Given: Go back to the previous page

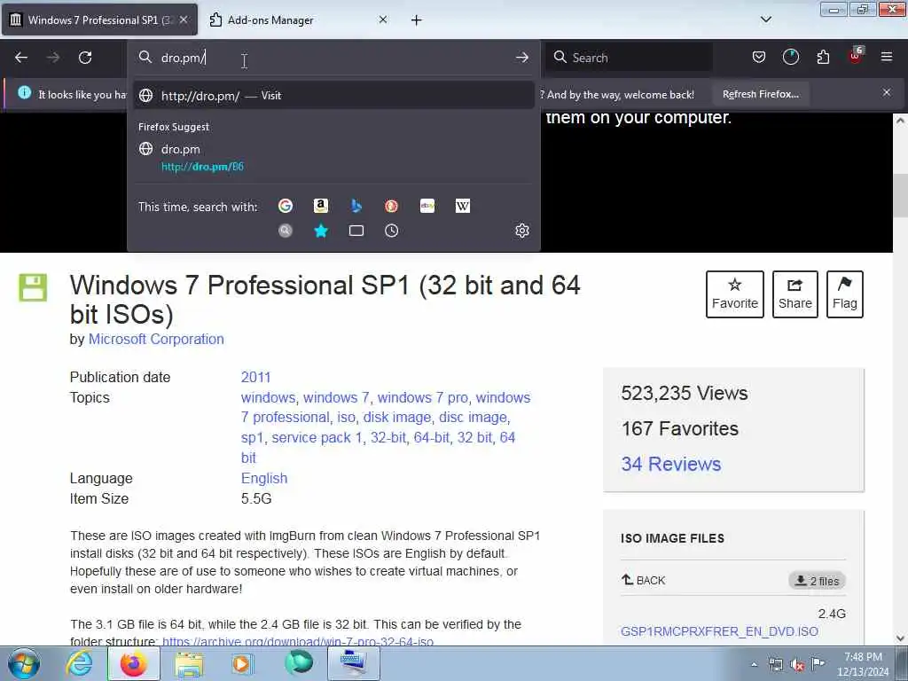Looking at the screenshot, I should click(x=21, y=58).
